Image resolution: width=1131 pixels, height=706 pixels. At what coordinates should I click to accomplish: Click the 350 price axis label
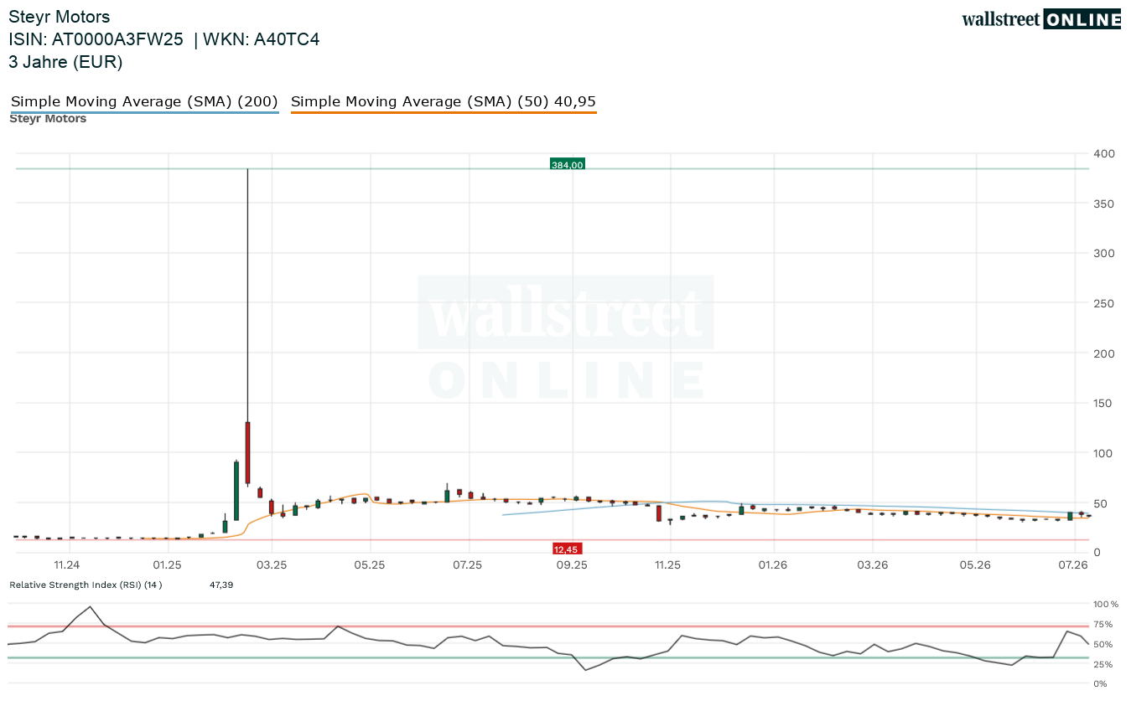[x=1104, y=204]
